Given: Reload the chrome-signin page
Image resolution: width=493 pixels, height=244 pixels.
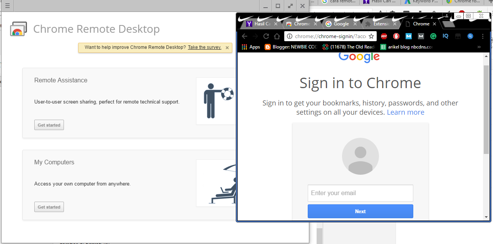Looking at the screenshot, I should point(266,36).
